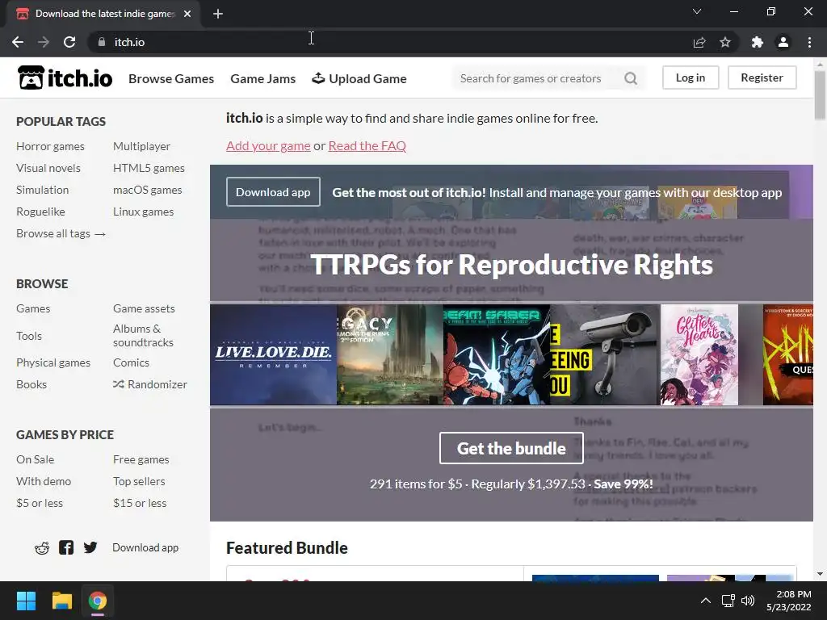This screenshot has height=620, width=827.
Task: Select the Multiplayer tag
Action: 142,146
